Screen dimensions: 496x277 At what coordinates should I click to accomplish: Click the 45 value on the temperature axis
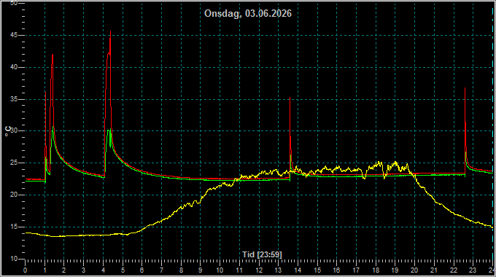[x=14, y=35]
